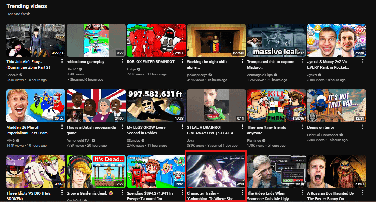The height and width of the screenshot is (202, 376).
Task: Open more options for STEAL A BRAINROT GIVEAWAY
Action: (x=243, y=127)
